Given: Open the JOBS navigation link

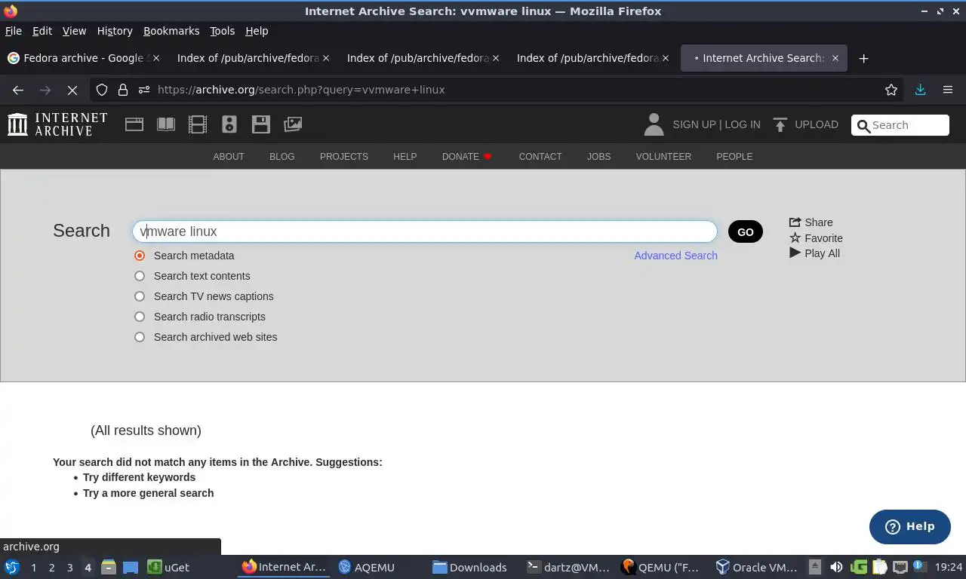Looking at the screenshot, I should tap(599, 157).
